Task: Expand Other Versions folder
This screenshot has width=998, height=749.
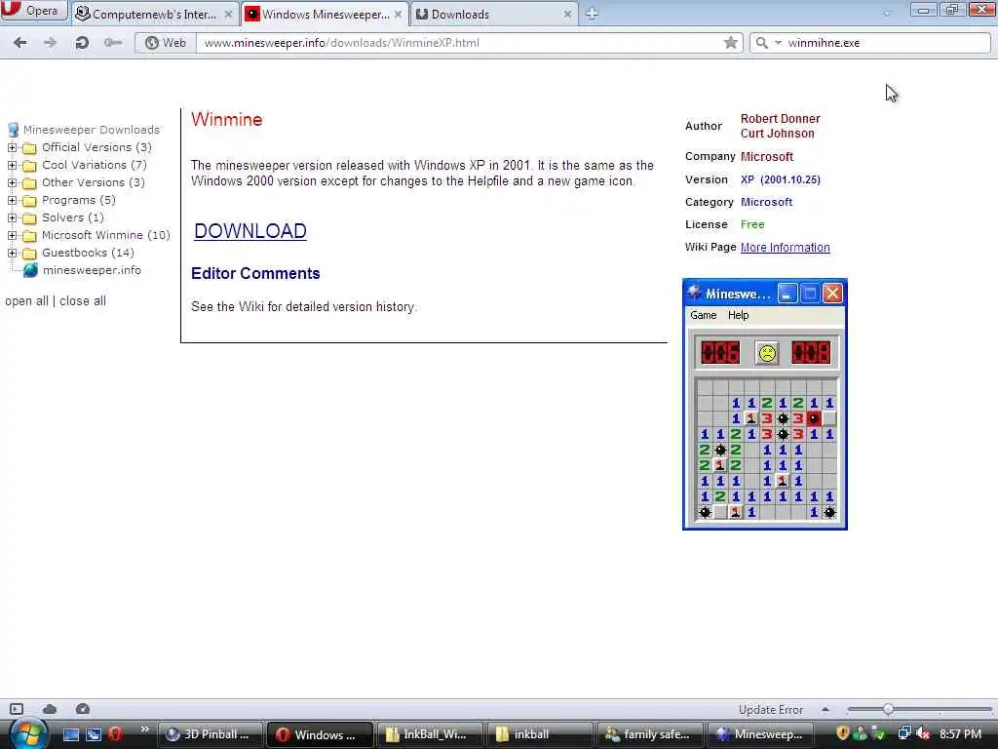Action: coord(12,182)
